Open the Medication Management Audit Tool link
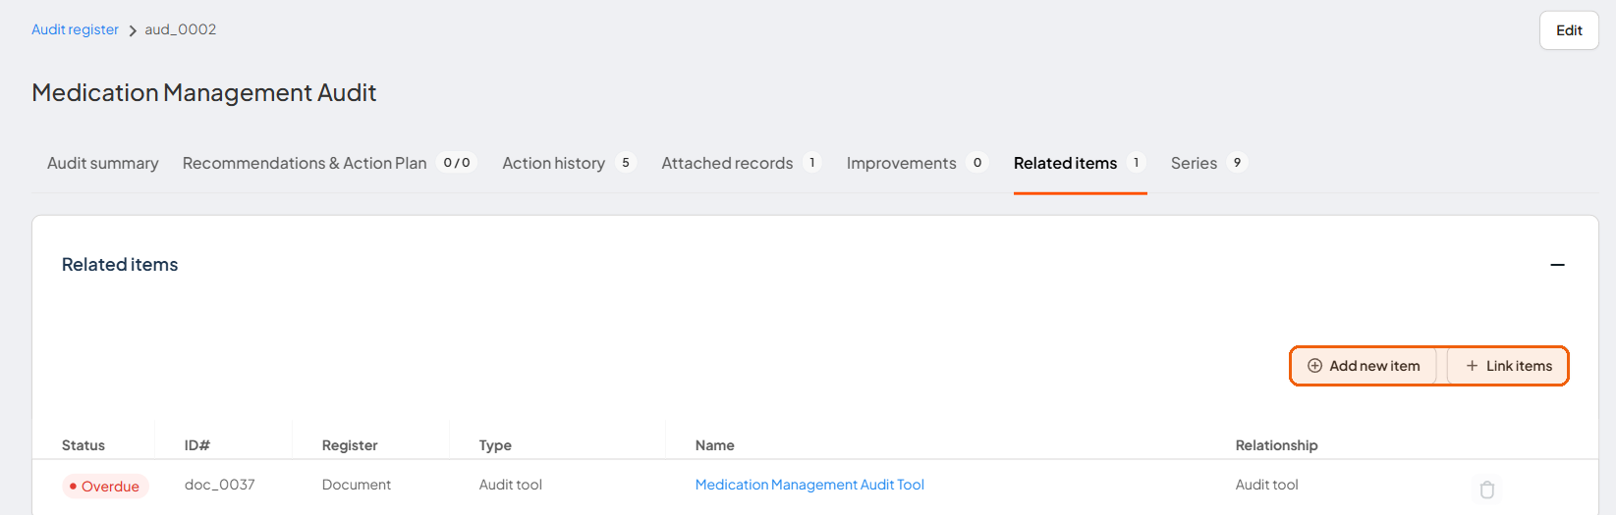This screenshot has width=1616, height=515. 809,485
